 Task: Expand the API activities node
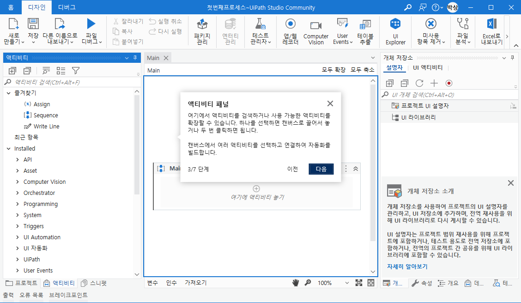click(18, 159)
